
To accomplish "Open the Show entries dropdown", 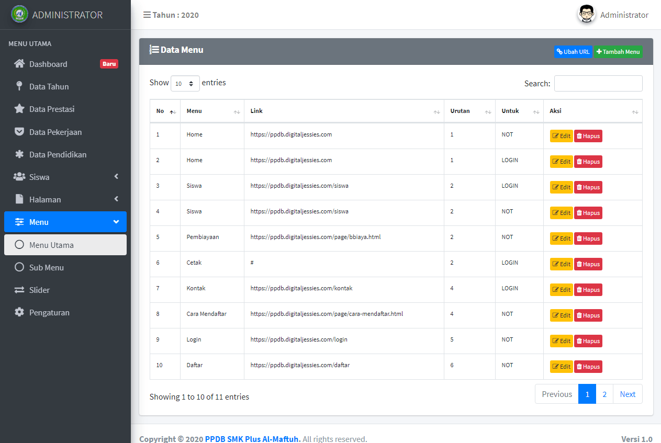I will point(185,83).
